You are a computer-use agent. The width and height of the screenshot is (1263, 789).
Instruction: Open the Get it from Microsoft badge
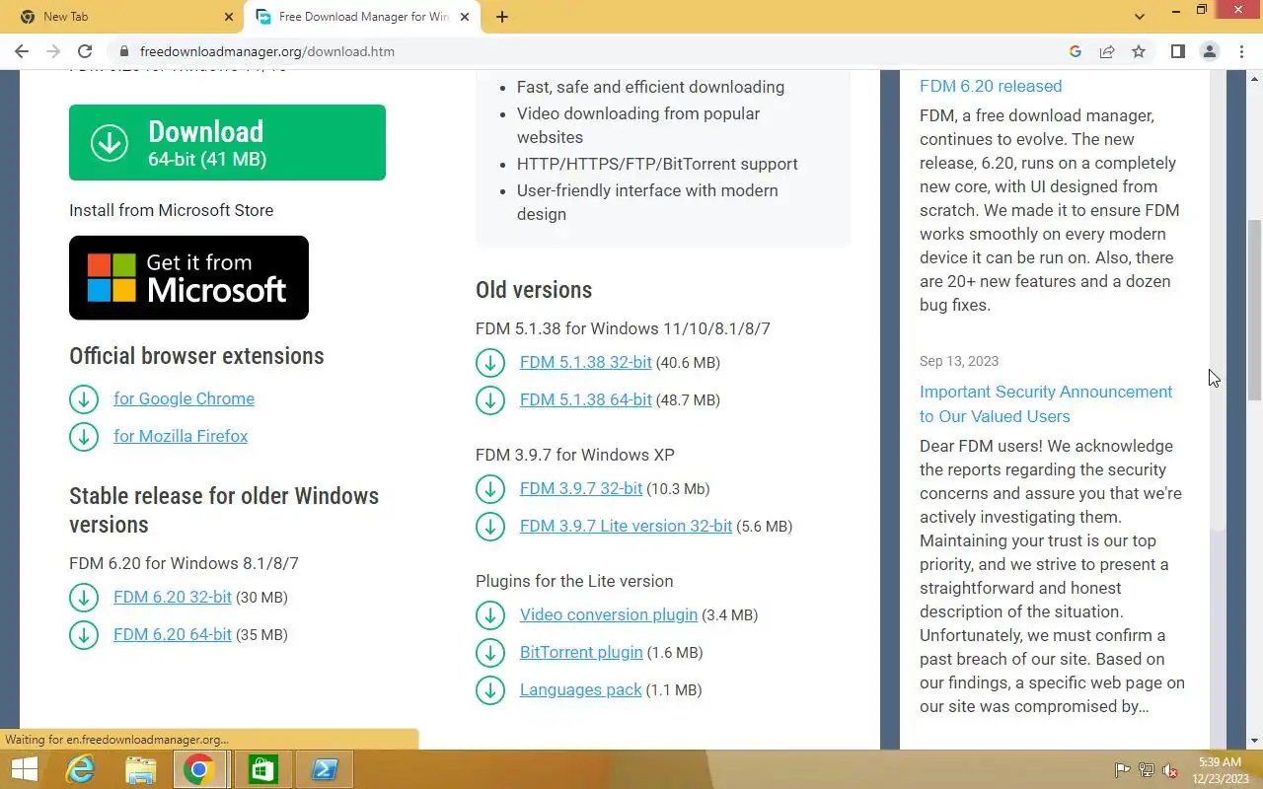[x=188, y=277]
